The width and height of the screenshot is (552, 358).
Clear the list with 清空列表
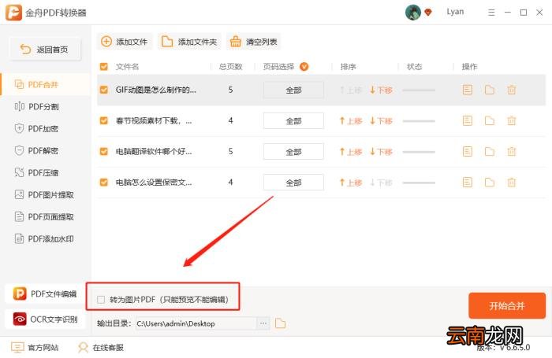click(x=253, y=42)
